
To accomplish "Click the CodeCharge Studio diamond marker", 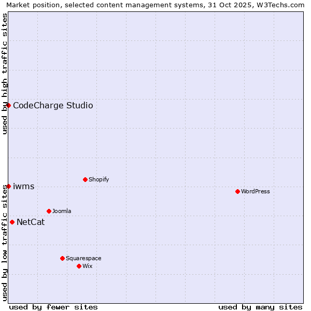I will (x=8, y=105).
